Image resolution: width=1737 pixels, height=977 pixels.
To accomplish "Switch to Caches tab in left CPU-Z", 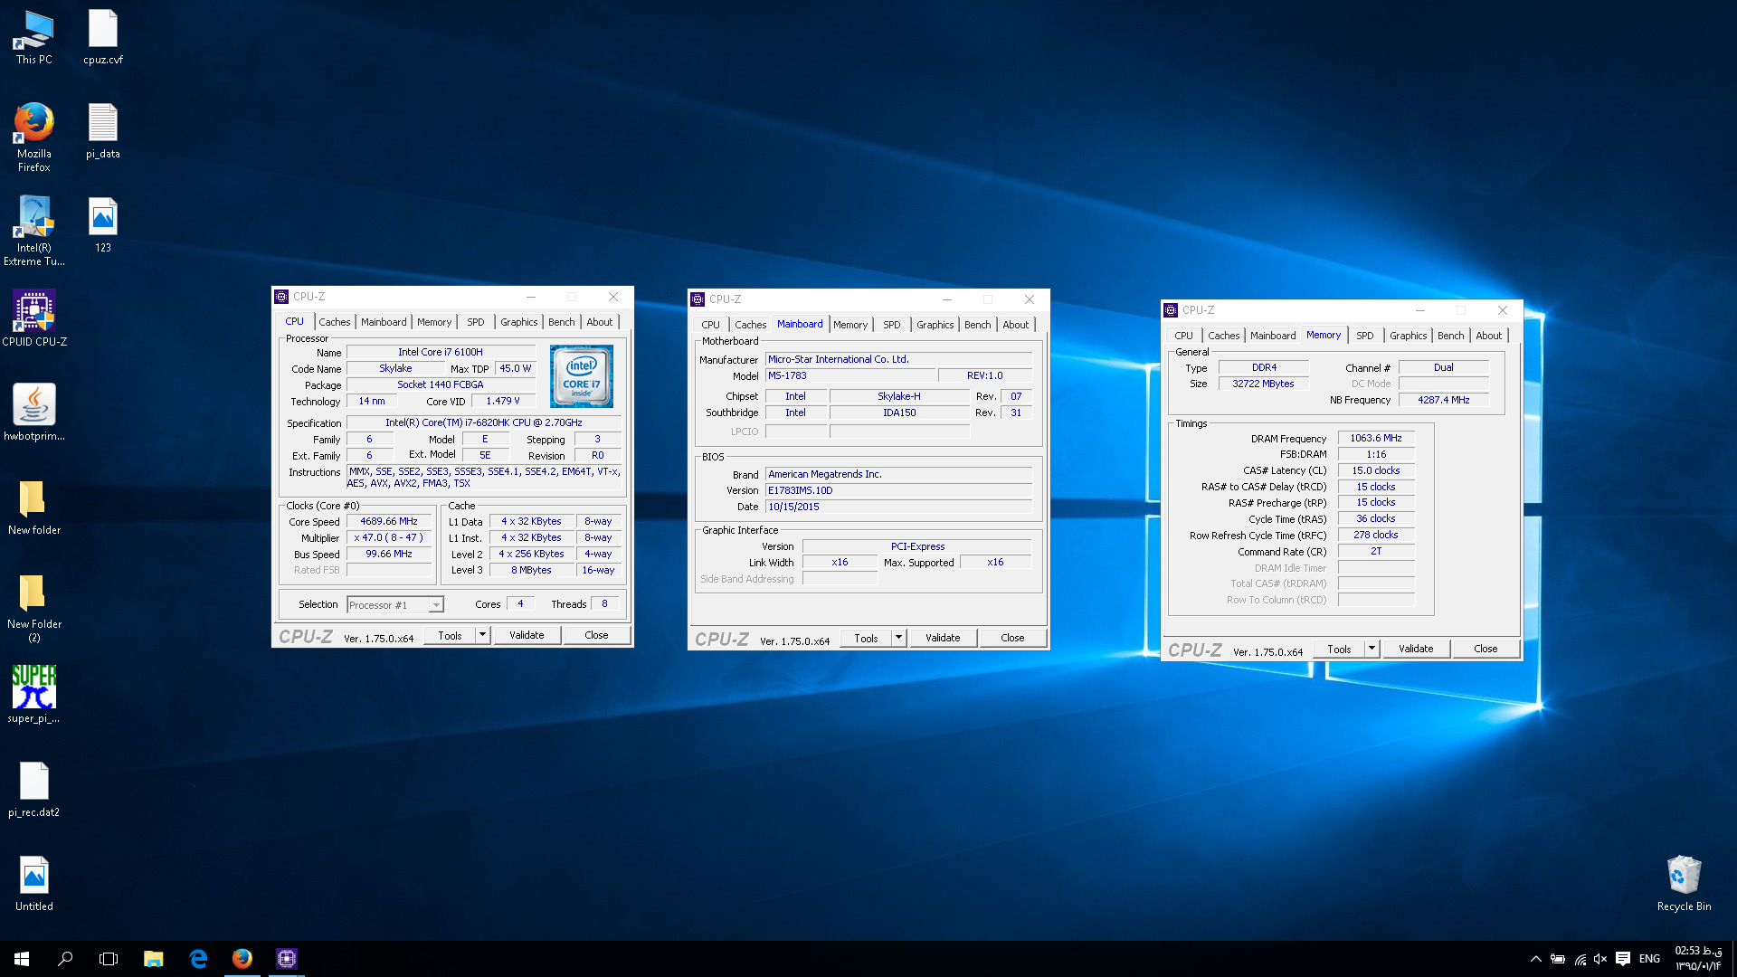I will pyautogui.click(x=334, y=322).
